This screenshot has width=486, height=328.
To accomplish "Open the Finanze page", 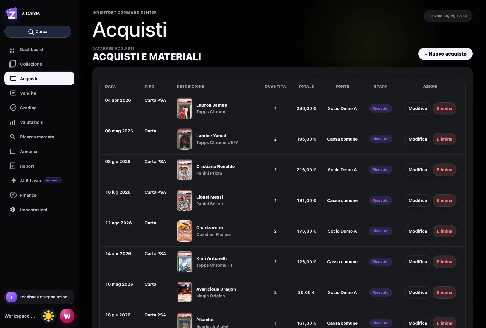I will pos(39,195).
